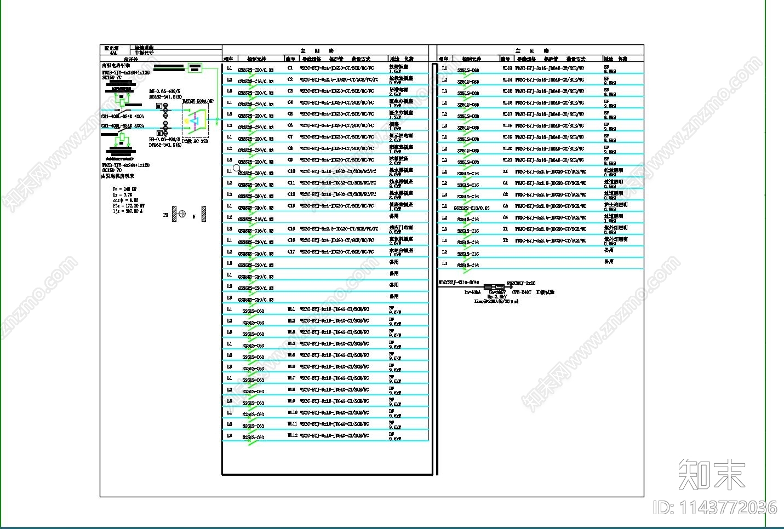
Task: Click circuit C10 cable specification text
Action: [337, 171]
